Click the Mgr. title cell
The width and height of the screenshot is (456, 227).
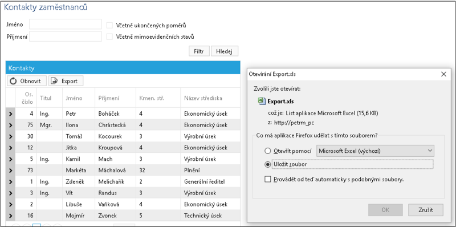point(50,125)
